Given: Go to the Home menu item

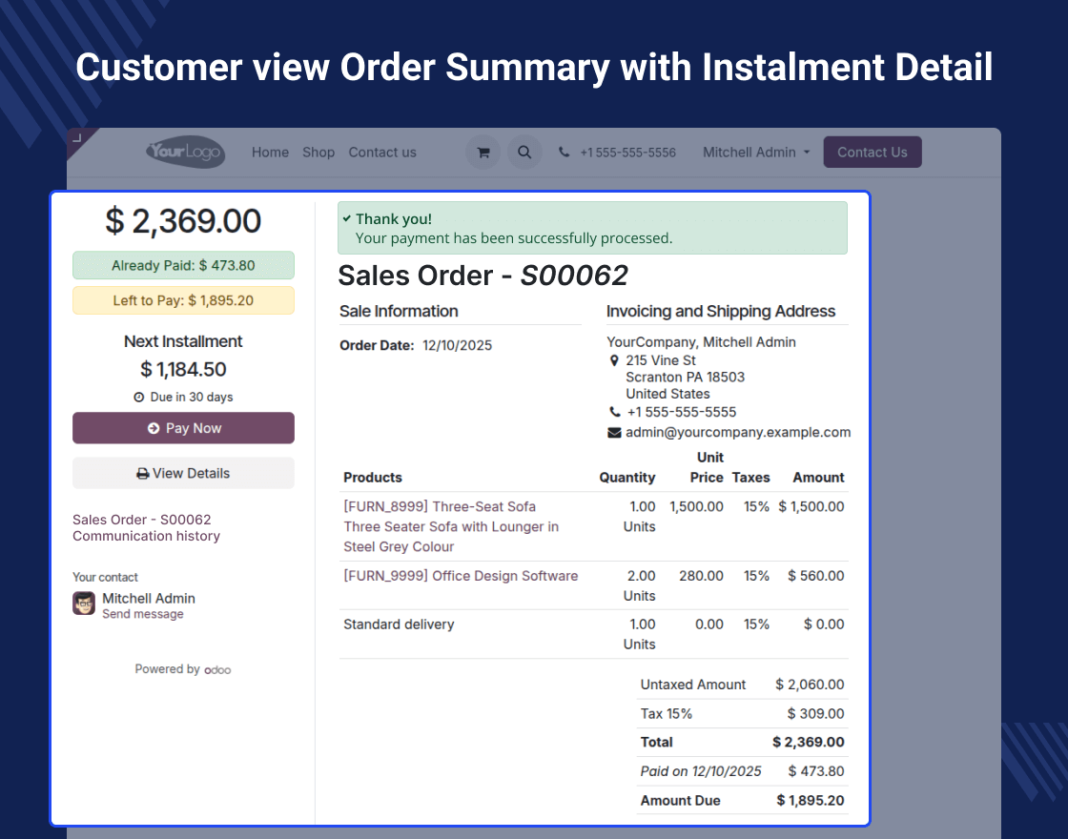Looking at the screenshot, I should coord(270,152).
